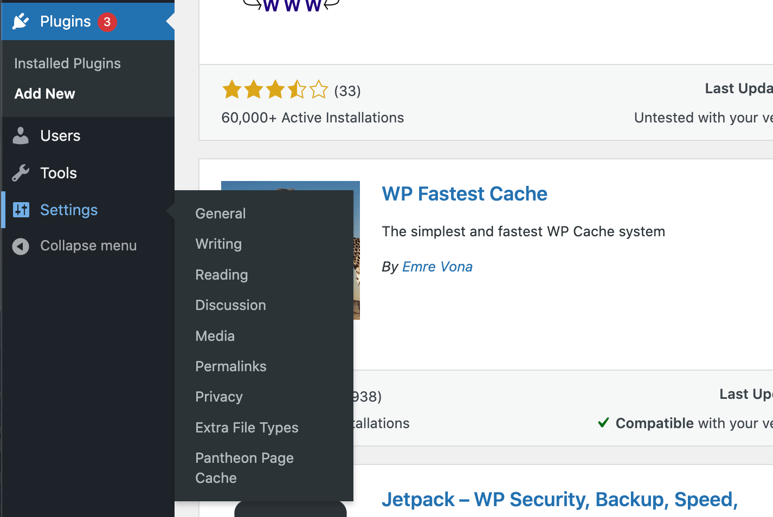Open the Plugins menu

(88, 22)
